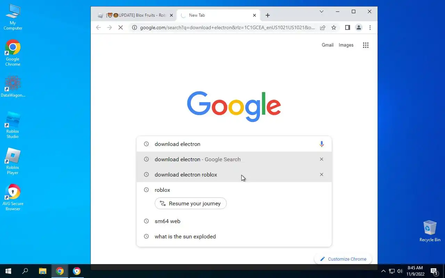Click the search box with download electron
Viewport: 445px width, 278px height.
coord(234,144)
